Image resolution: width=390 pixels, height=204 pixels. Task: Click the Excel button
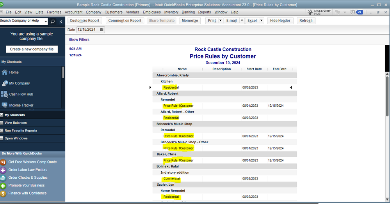coord(252,21)
